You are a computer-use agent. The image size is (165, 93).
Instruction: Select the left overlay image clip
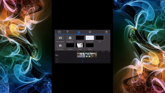[87, 56]
